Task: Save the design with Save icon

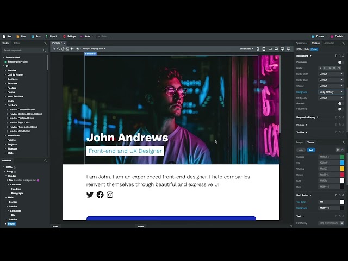Action: [33, 36]
